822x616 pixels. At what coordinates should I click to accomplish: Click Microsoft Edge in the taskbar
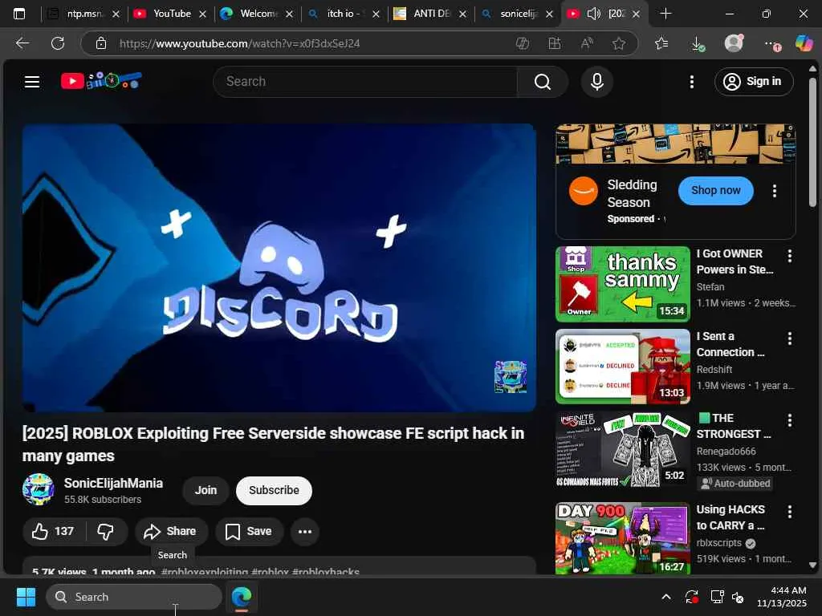242,597
